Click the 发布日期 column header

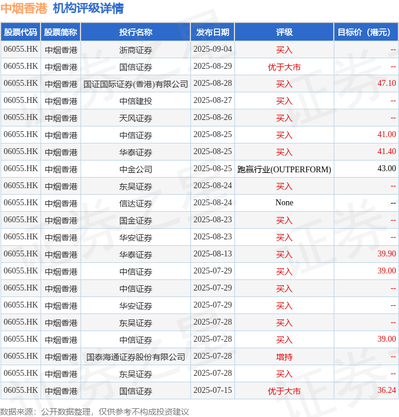click(x=213, y=32)
